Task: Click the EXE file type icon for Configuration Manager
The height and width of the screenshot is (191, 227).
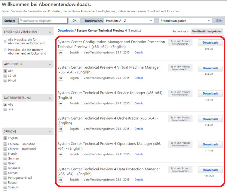Action: (60, 53)
